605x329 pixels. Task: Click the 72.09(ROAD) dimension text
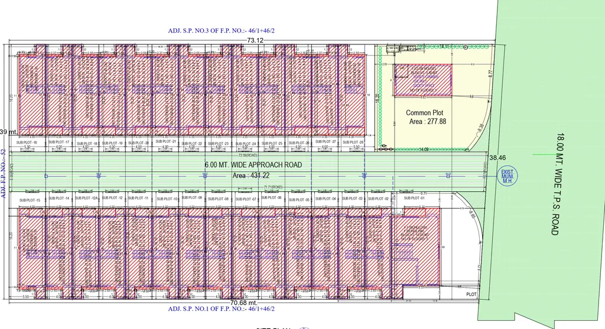point(248,155)
